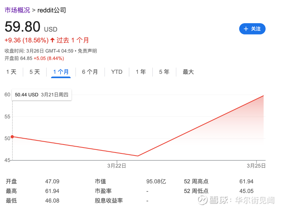Image resolution: width=283 pixels, height=209 pixels.
Task: Click the +9.36 (18.56%) price change text
Action: coord(27,40)
